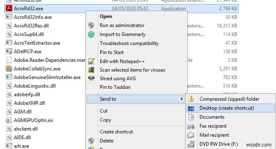276x149 pixels.
Task: Click the AGMGPUOptIn.ini gear icon
Action: pos(9,120)
